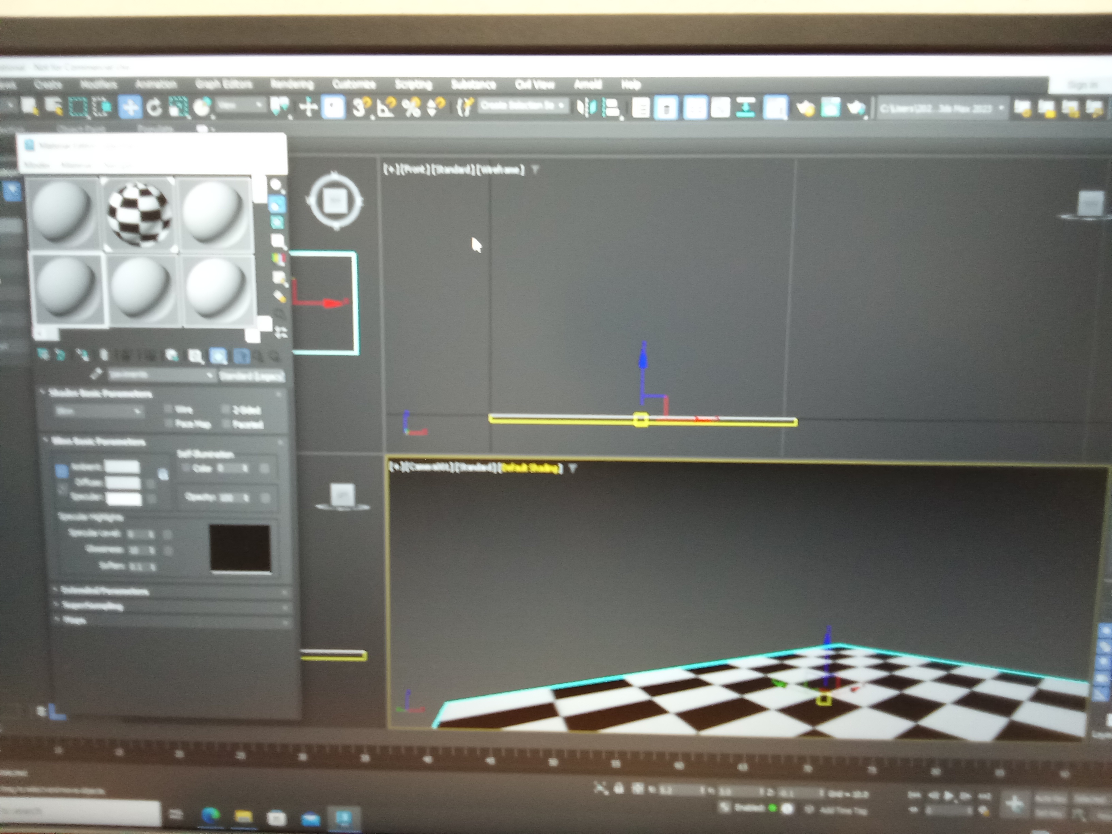This screenshot has width=1112, height=834.
Task: Open the project folder path dropdown
Action: (943, 108)
